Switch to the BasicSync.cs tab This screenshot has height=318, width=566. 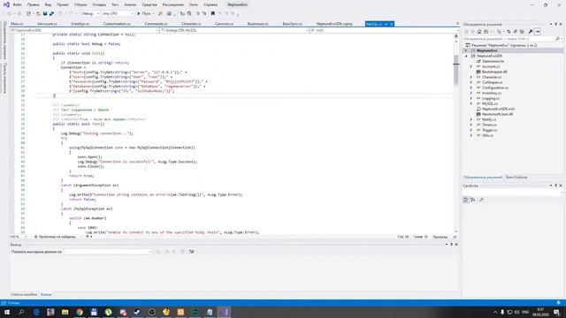(x=293, y=24)
